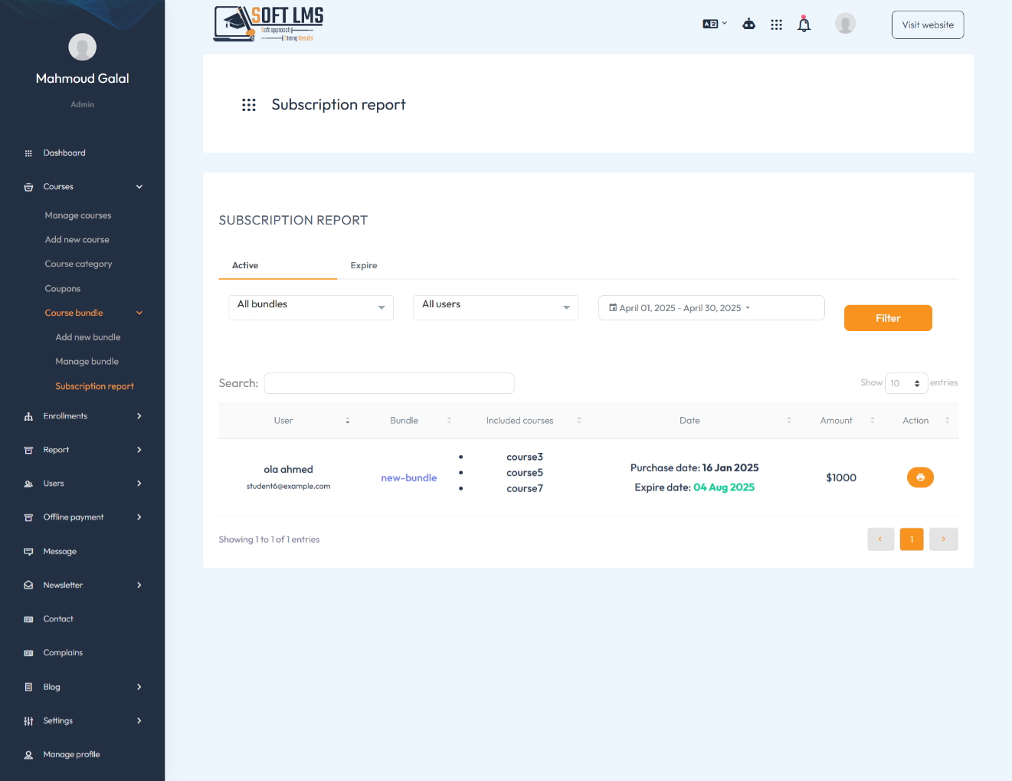Open Subscription report in sidebar
This screenshot has width=1012, height=781.
click(x=94, y=386)
